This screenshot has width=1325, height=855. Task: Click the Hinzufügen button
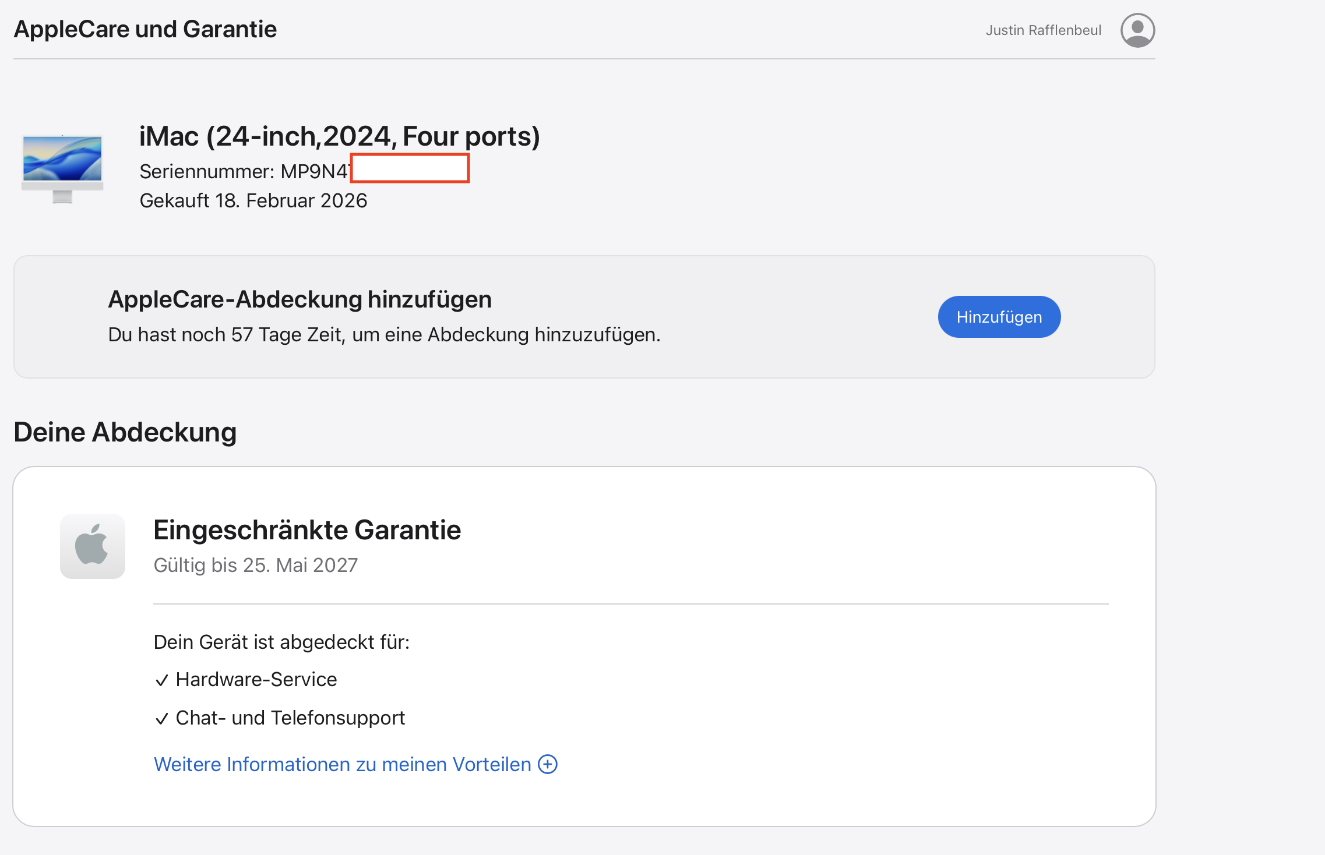coord(999,317)
